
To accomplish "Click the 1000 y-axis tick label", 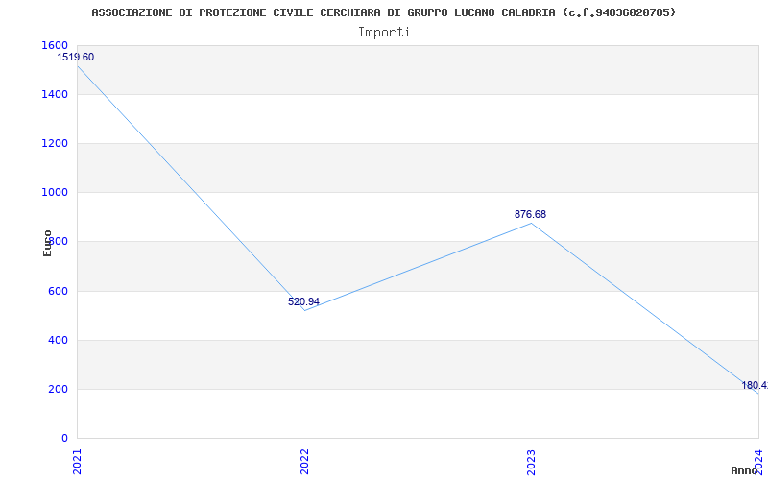I will click(55, 193).
